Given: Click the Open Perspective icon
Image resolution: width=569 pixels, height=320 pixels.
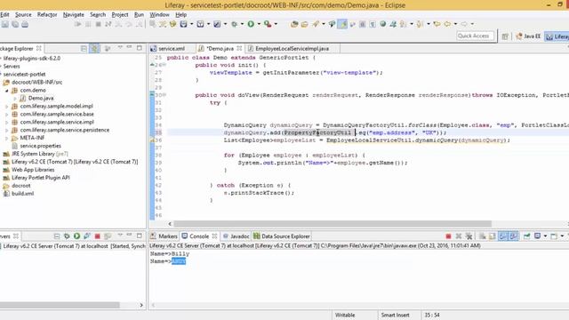Looking at the screenshot, I should pos(505,36).
